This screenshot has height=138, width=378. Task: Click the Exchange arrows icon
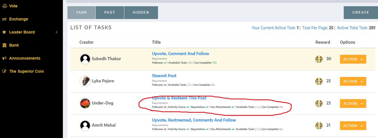point(4,19)
